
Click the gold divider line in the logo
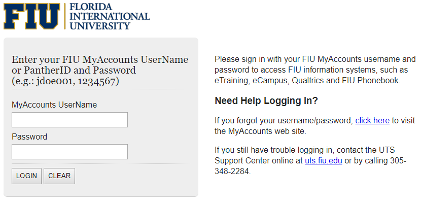(65, 16)
